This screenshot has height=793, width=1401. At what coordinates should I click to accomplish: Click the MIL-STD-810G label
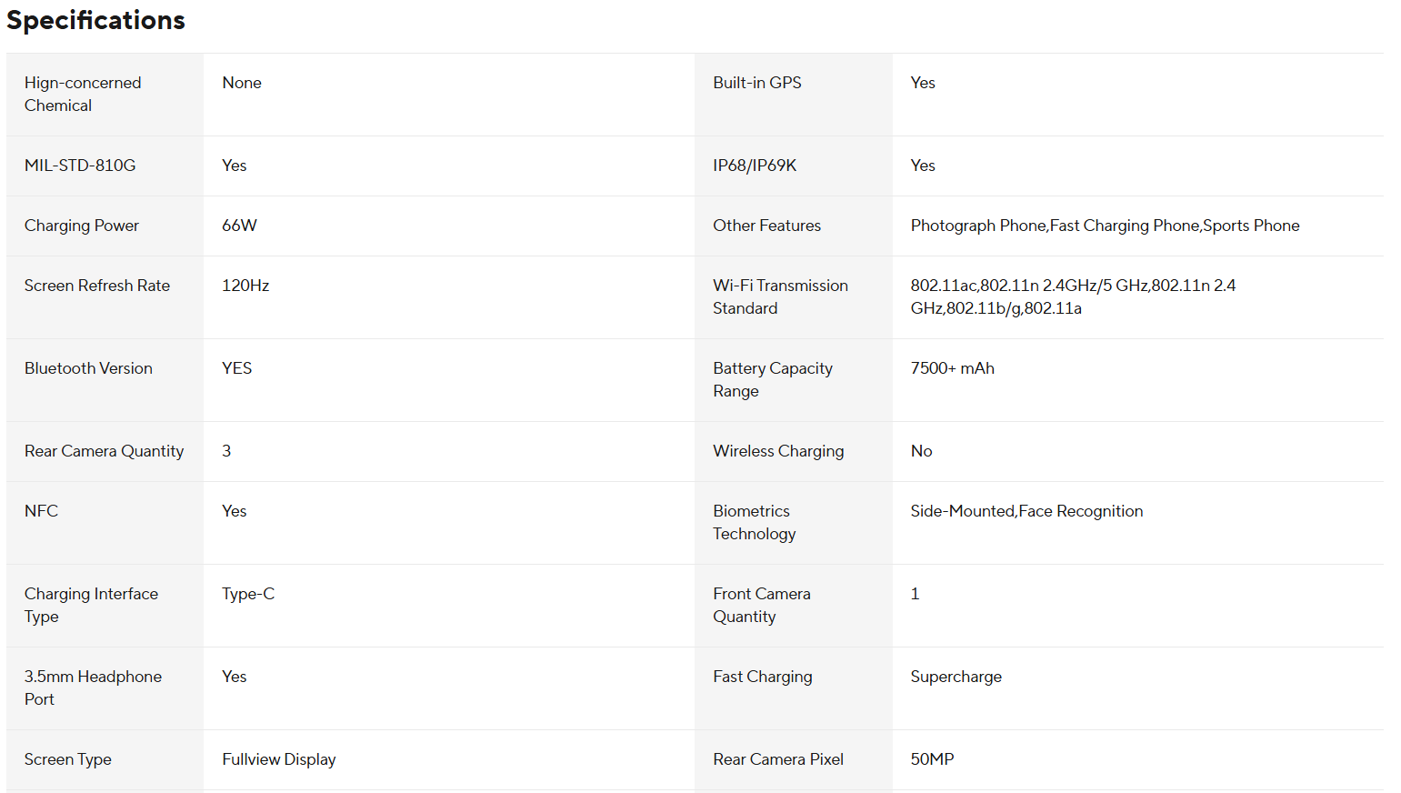80,166
